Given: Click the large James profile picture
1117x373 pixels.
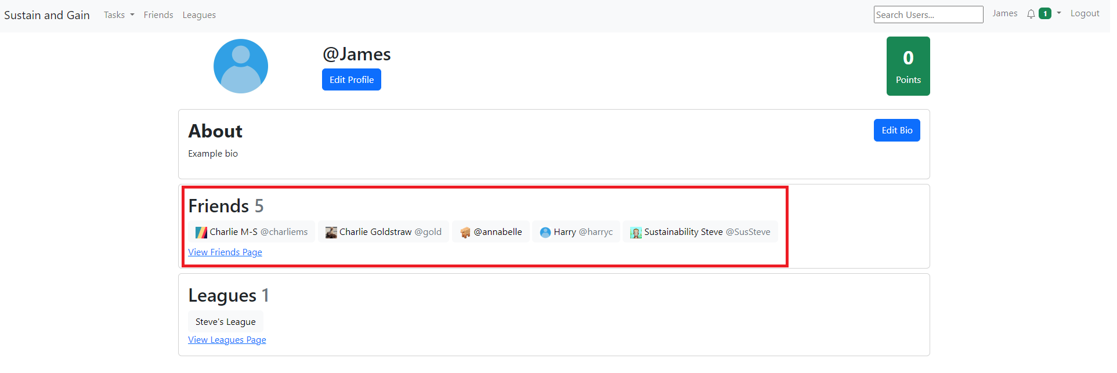Looking at the screenshot, I should pyautogui.click(x=240, y=66).
